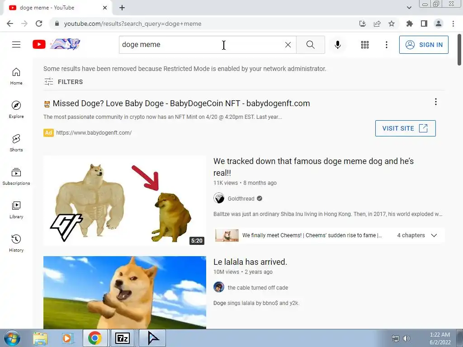This screenshot has width=463, height=347.
Task: Go back in browser
Action: 10,23
